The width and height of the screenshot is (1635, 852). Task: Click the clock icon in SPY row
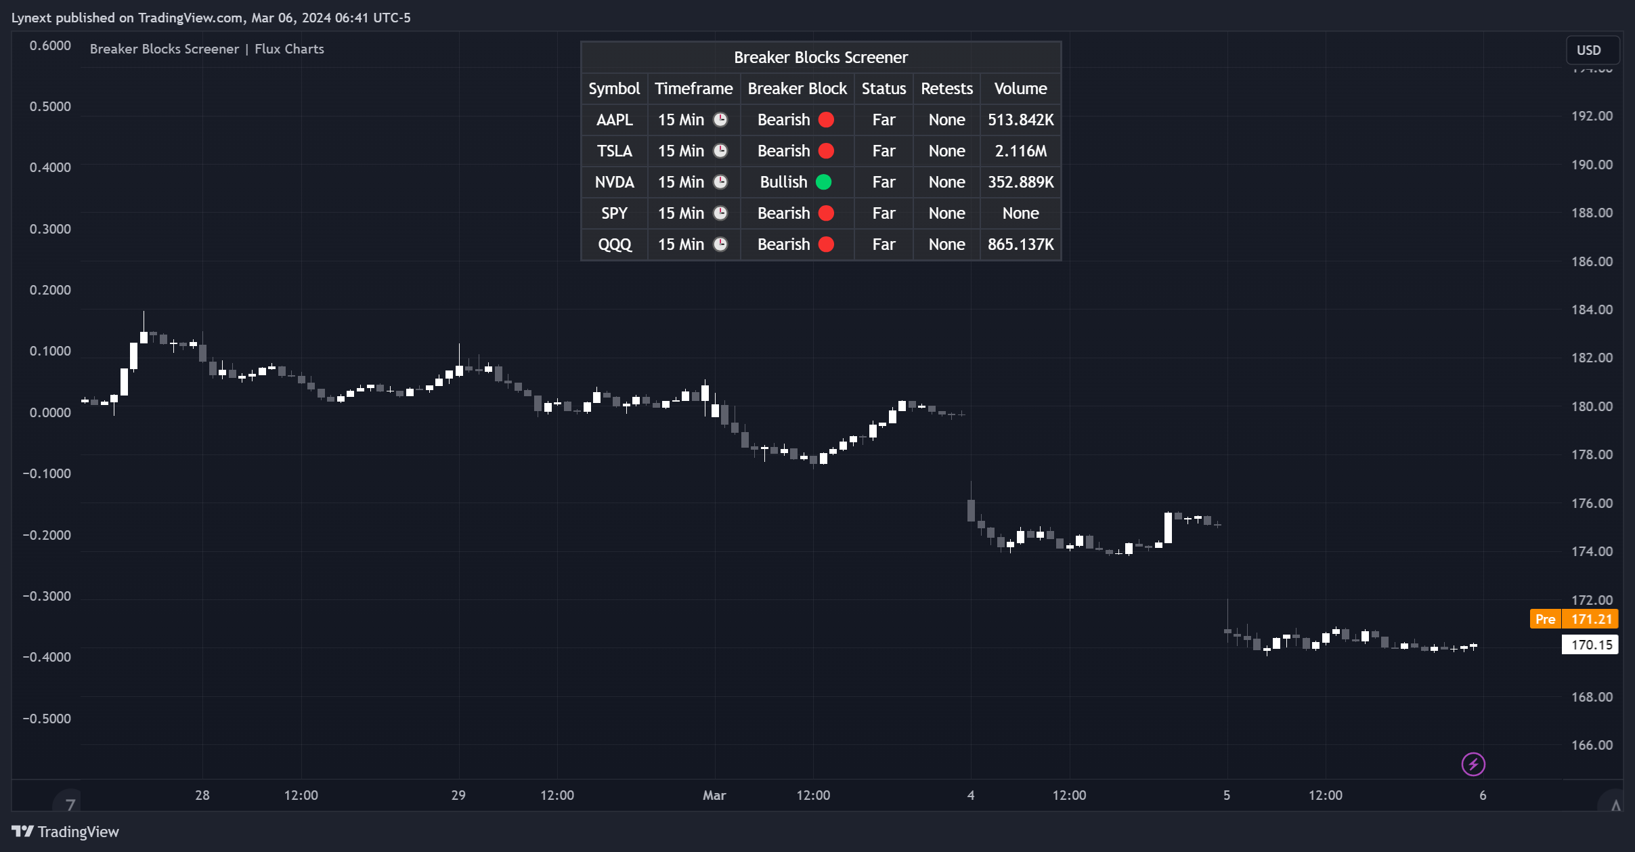tap(720, 213)
